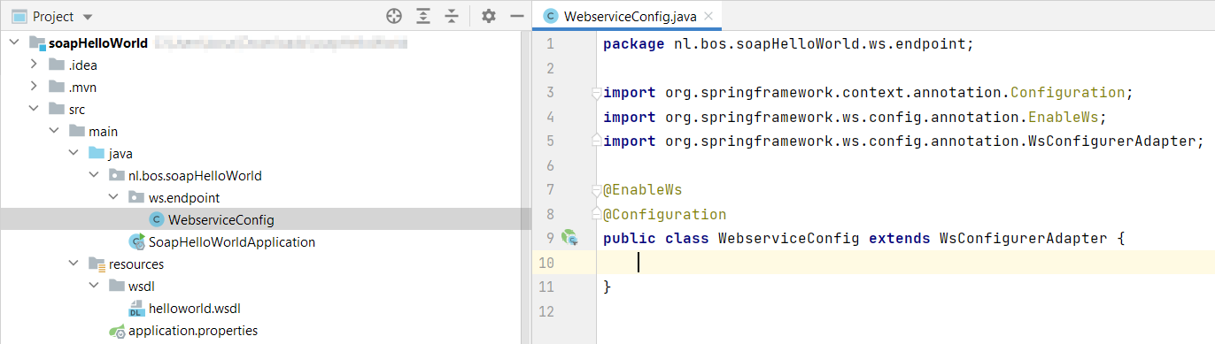The width and height of the screenshot is (1215, 344).
Task: Select the src folder row
Action: pos(266,109)
